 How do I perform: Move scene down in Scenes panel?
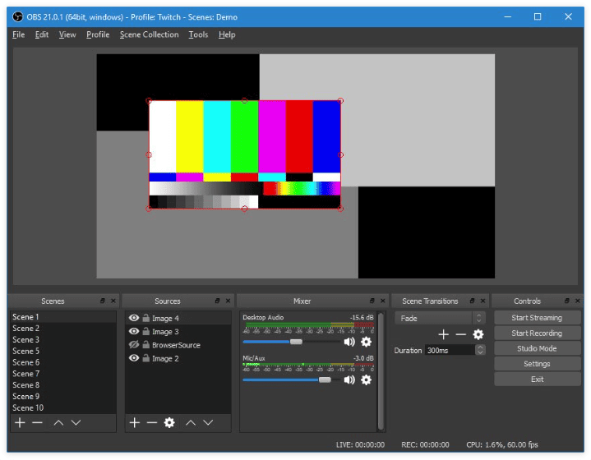76,423
